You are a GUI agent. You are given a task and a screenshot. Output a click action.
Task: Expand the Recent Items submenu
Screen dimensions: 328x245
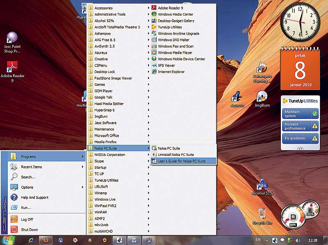47,167
